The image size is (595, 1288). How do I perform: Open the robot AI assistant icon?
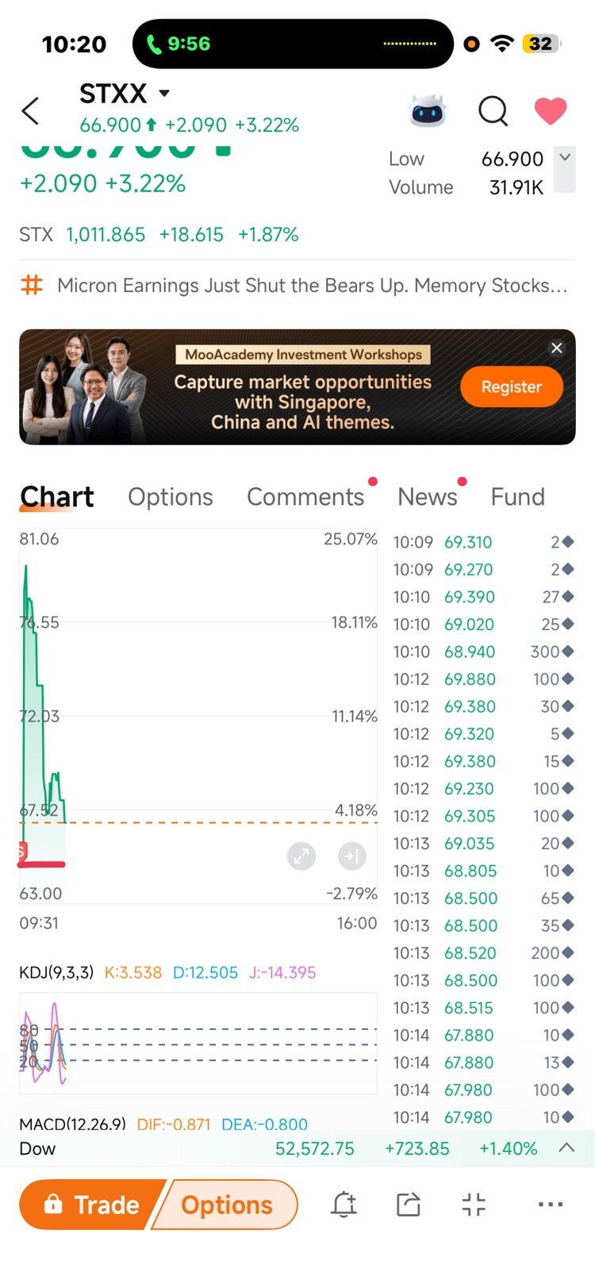(x=428, y=111)
